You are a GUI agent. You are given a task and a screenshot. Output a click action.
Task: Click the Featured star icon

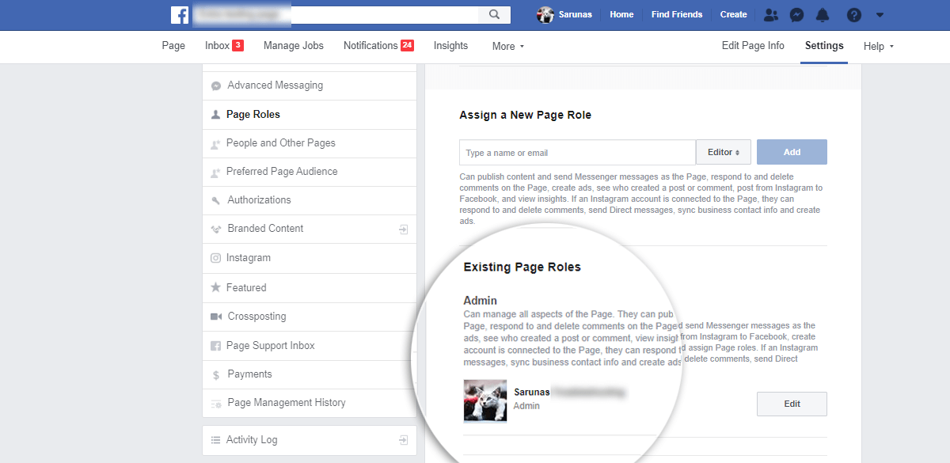215,287
